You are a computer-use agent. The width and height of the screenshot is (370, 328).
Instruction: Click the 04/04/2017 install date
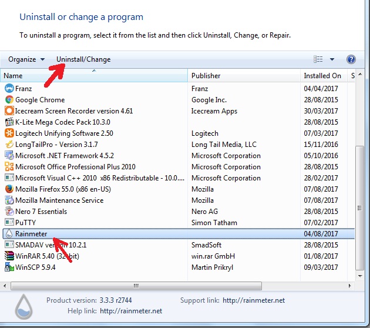coord(321,89)
